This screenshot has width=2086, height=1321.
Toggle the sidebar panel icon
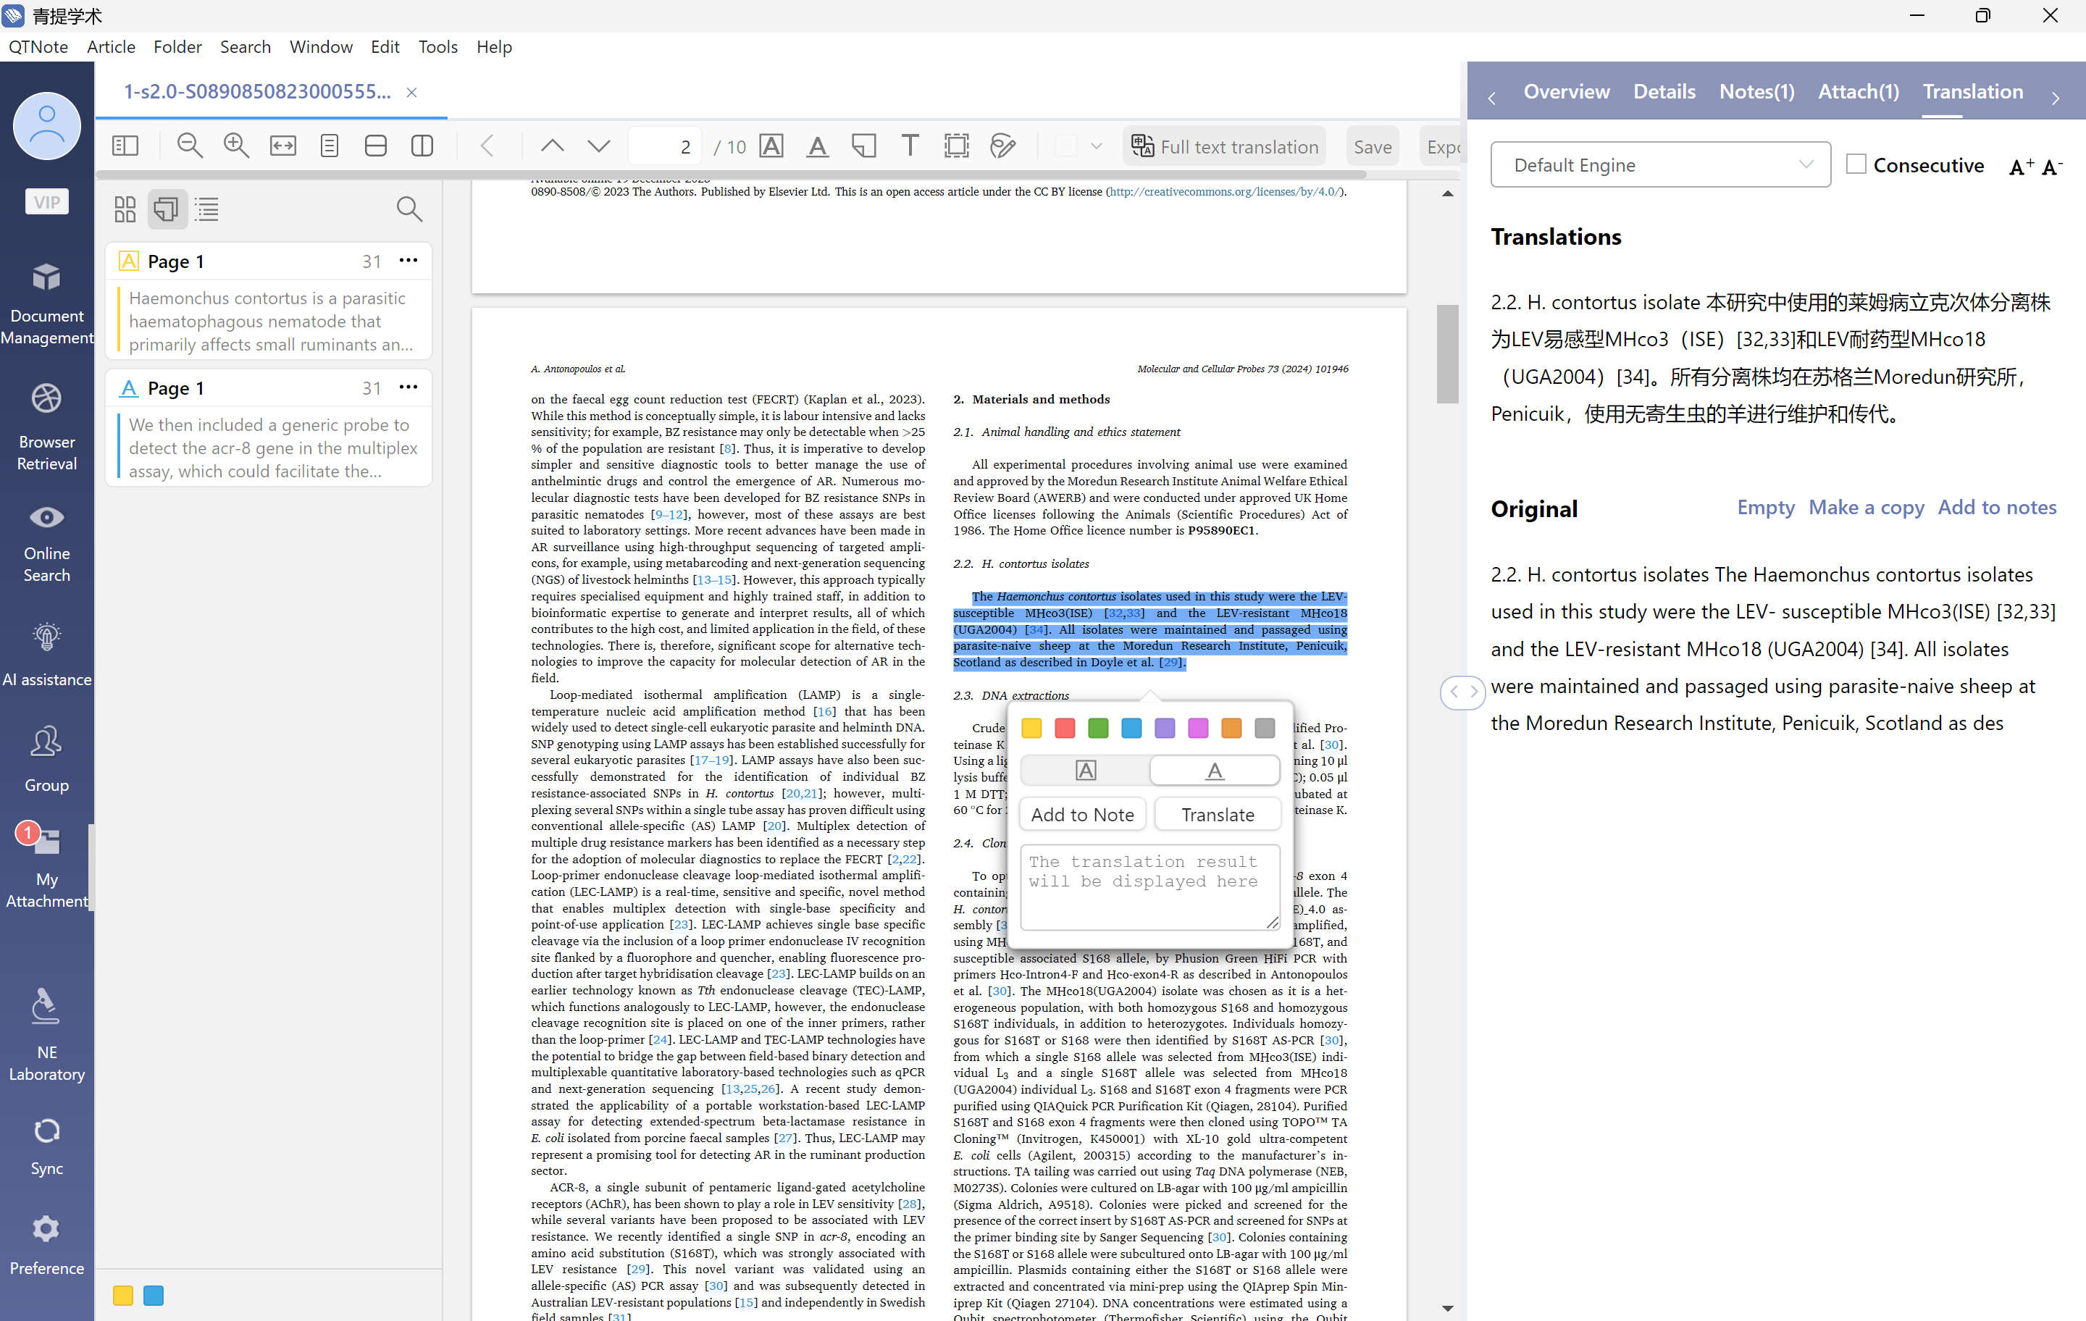pyautogui.click(x=125, y=146)
